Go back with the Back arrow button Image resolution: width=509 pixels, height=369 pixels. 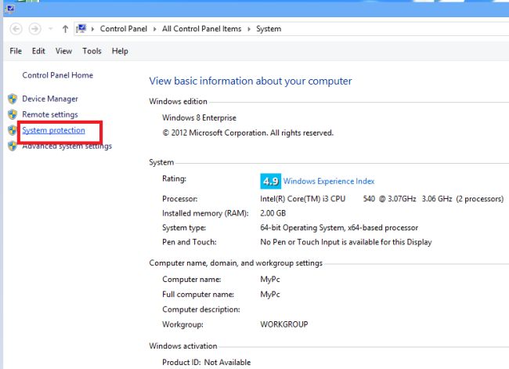click(16, 29)
